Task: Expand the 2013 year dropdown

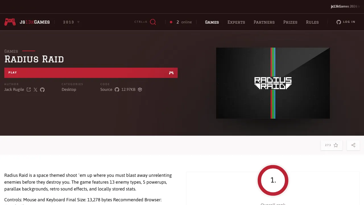Action: click(71, 22)
